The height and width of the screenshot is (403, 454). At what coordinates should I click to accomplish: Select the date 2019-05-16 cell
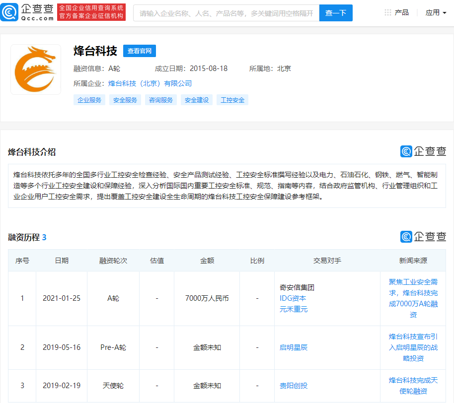[62, 347]
